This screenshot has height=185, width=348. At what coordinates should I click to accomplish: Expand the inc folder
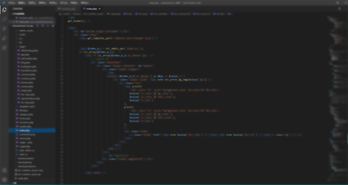(21, 39)
